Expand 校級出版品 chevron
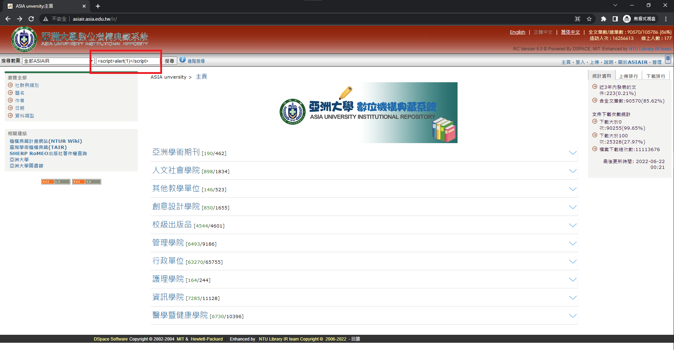This screenshot has width=674, height=350. [x=573, y=225]
